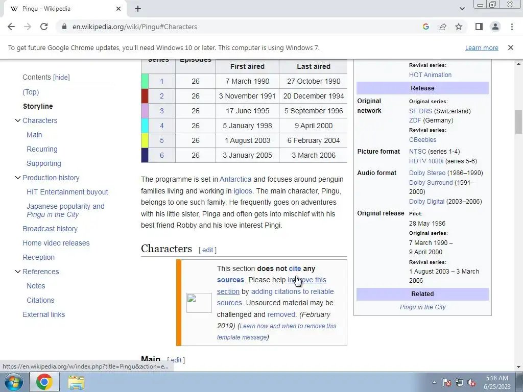Image resolution: width=523 pixels, height=392 pixels.
Task: Go back using the browser back arrow
Action: click(11, 27)
